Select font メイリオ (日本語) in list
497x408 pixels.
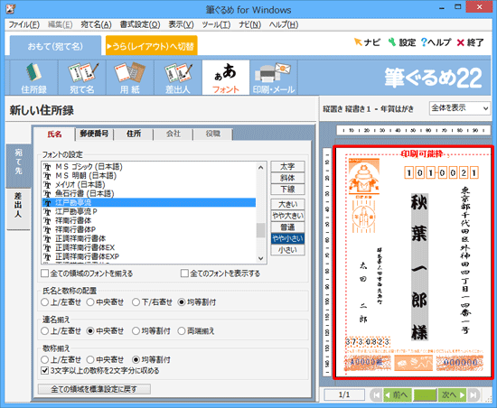[x=149, y=184]
